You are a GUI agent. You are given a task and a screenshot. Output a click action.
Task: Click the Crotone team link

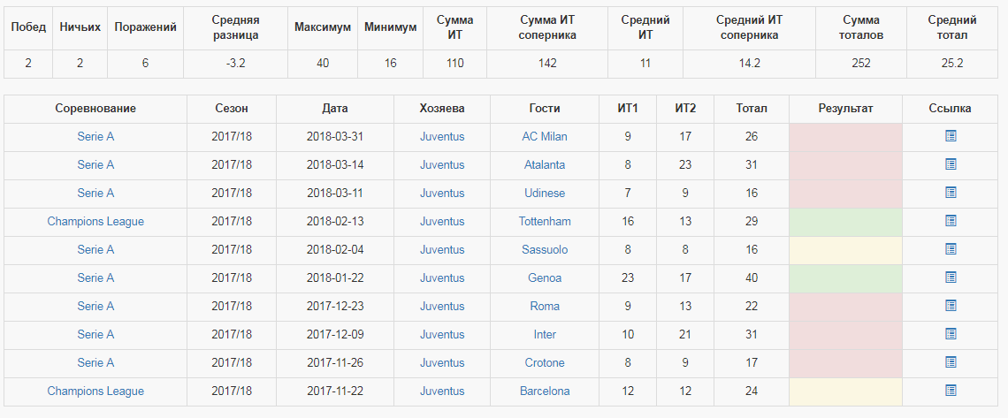point(545,363)
